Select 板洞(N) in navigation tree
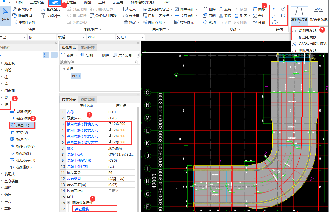This screenshot has width=329, height=212. point(19,139)
